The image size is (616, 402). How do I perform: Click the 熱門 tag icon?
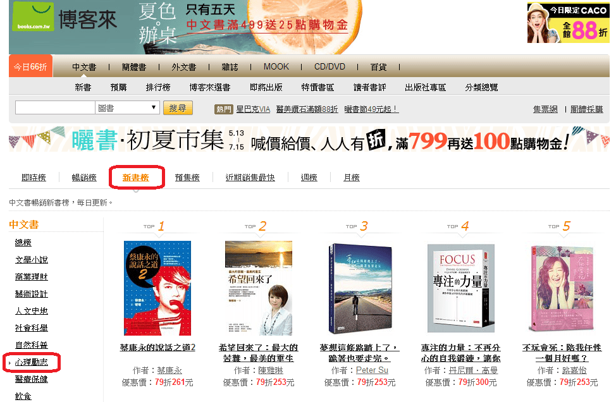(224, 109)
